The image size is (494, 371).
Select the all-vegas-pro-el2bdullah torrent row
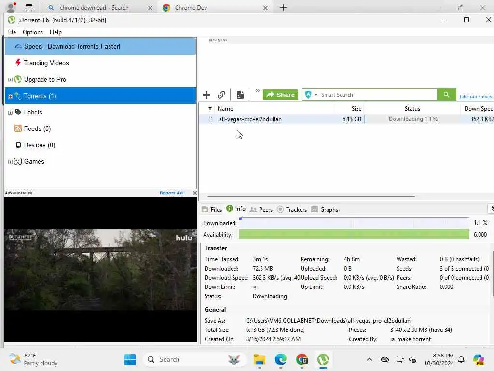(x=346, y=119)
